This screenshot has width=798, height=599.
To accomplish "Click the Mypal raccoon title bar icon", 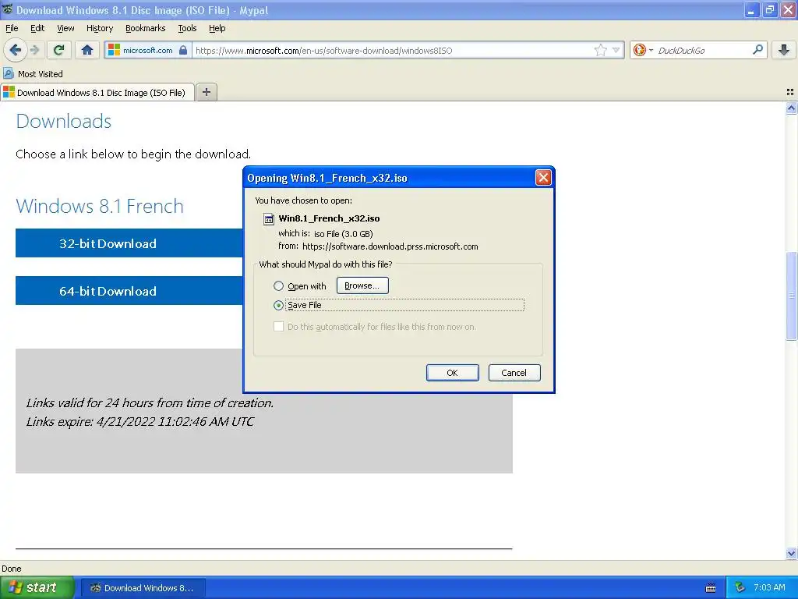I will click(x=7, y=9).
